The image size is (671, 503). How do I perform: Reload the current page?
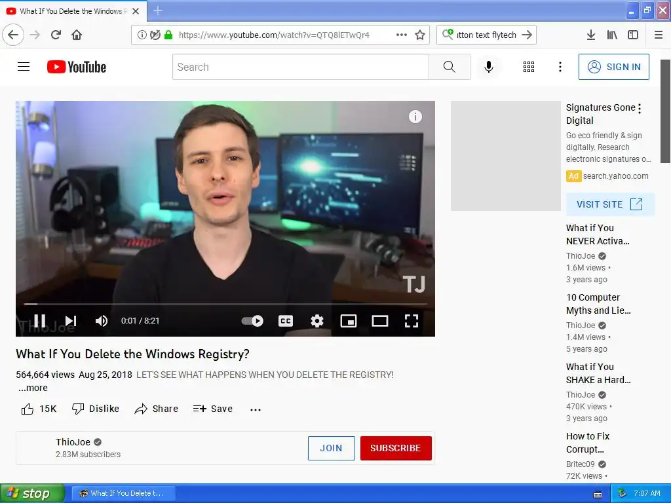point(56,35)
